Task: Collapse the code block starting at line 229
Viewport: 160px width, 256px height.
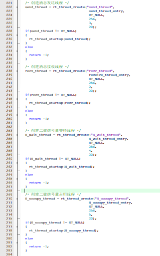Action: tap(18, 35)
